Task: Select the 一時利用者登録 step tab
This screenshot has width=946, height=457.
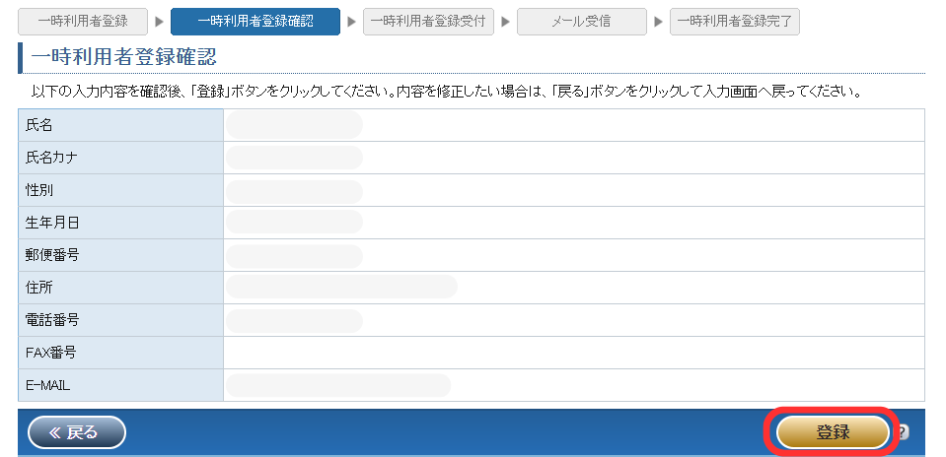Action: [83, 22]
